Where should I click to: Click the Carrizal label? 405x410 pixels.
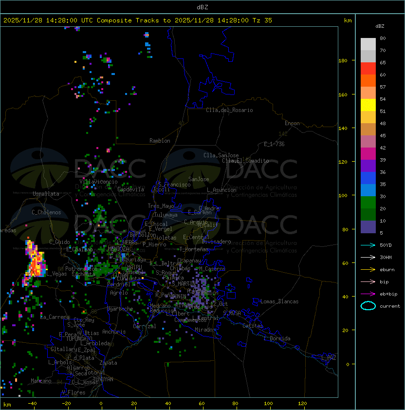pos(145,326)
